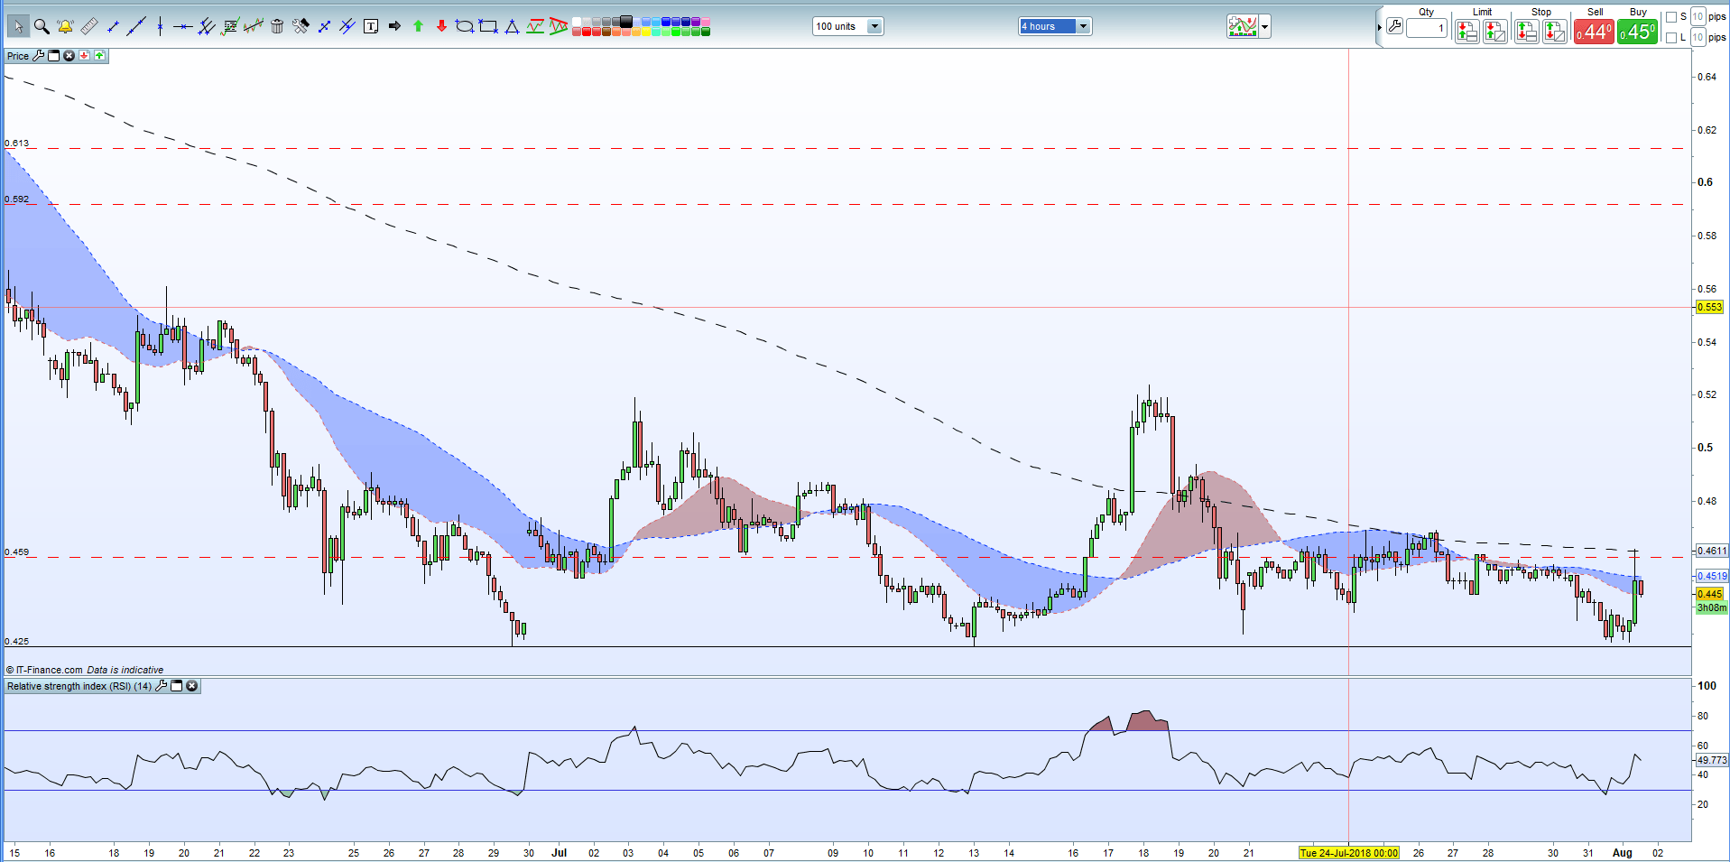Select the arrow cursor tool
1730x862 pixels.
(18, 26)
